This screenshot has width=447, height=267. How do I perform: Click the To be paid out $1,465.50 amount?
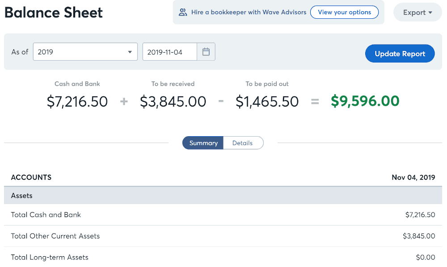point(267,102)
